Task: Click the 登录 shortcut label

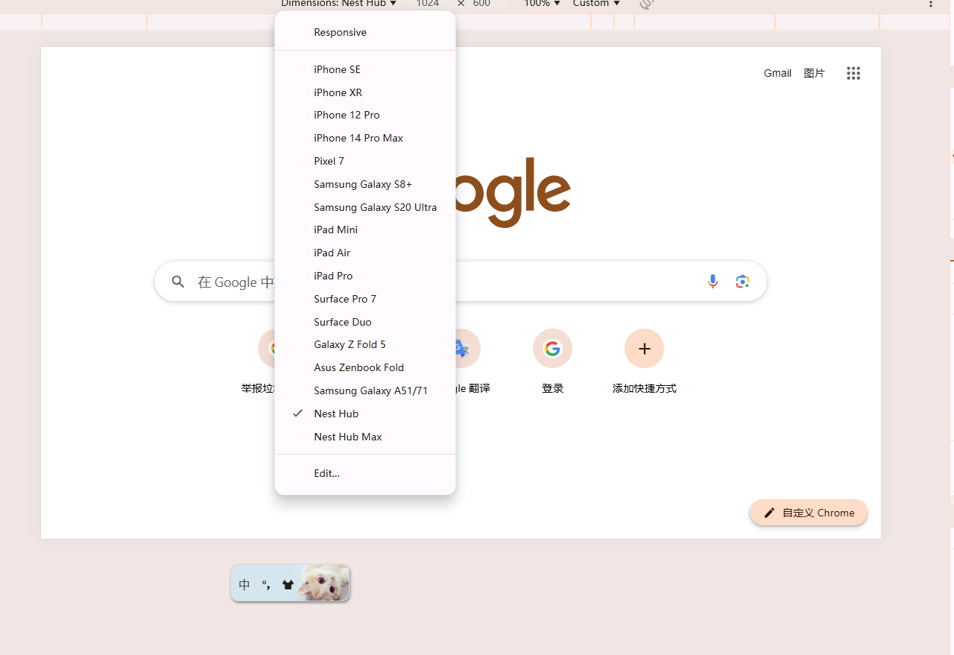Action: [552, 388]
